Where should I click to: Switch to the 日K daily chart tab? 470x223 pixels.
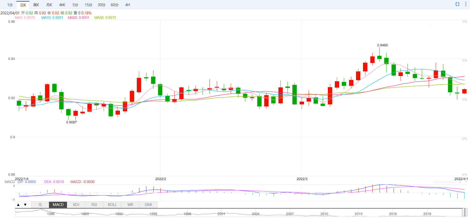tap(23, 5)
